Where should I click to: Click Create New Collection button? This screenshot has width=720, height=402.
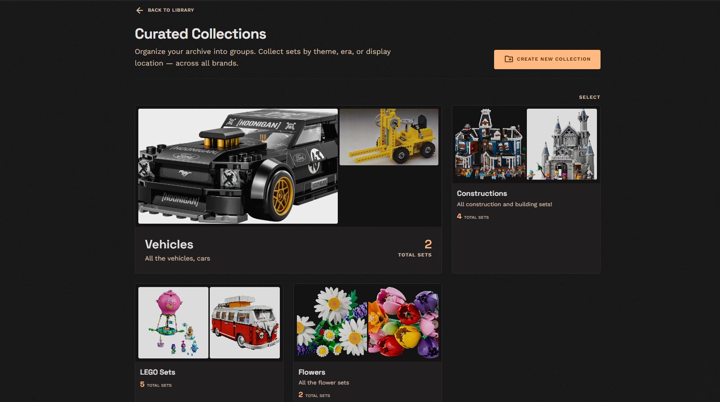tap(547, 59)
